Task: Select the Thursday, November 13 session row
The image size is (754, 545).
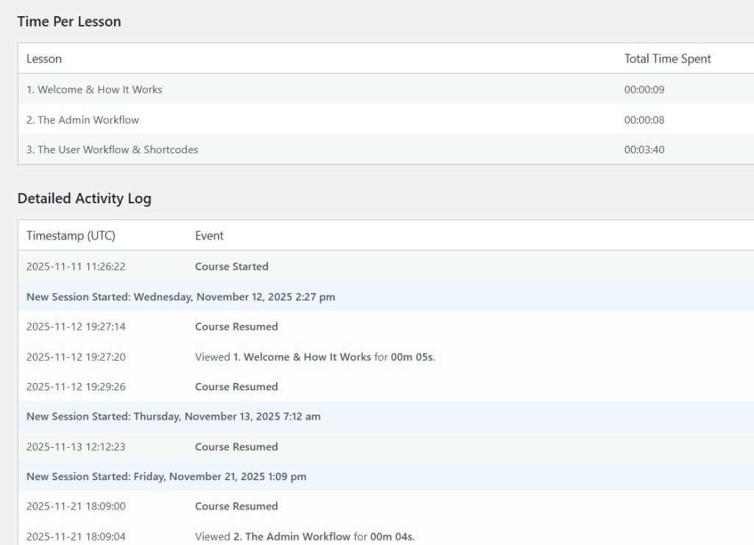Action: 173,416
